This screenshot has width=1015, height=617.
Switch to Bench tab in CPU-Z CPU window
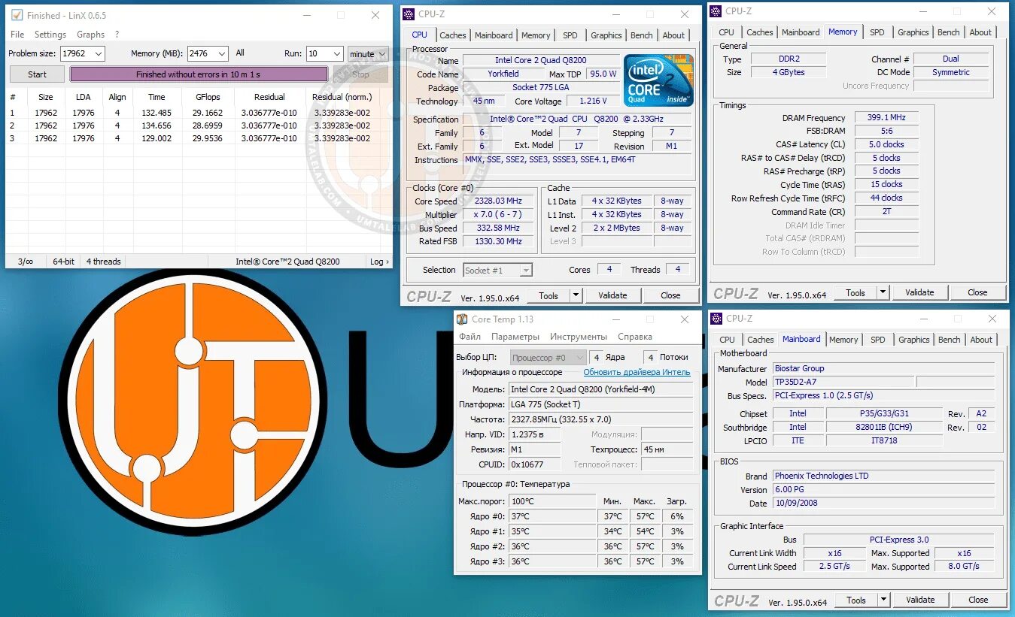pyautogui.click(x=642, y=35)
